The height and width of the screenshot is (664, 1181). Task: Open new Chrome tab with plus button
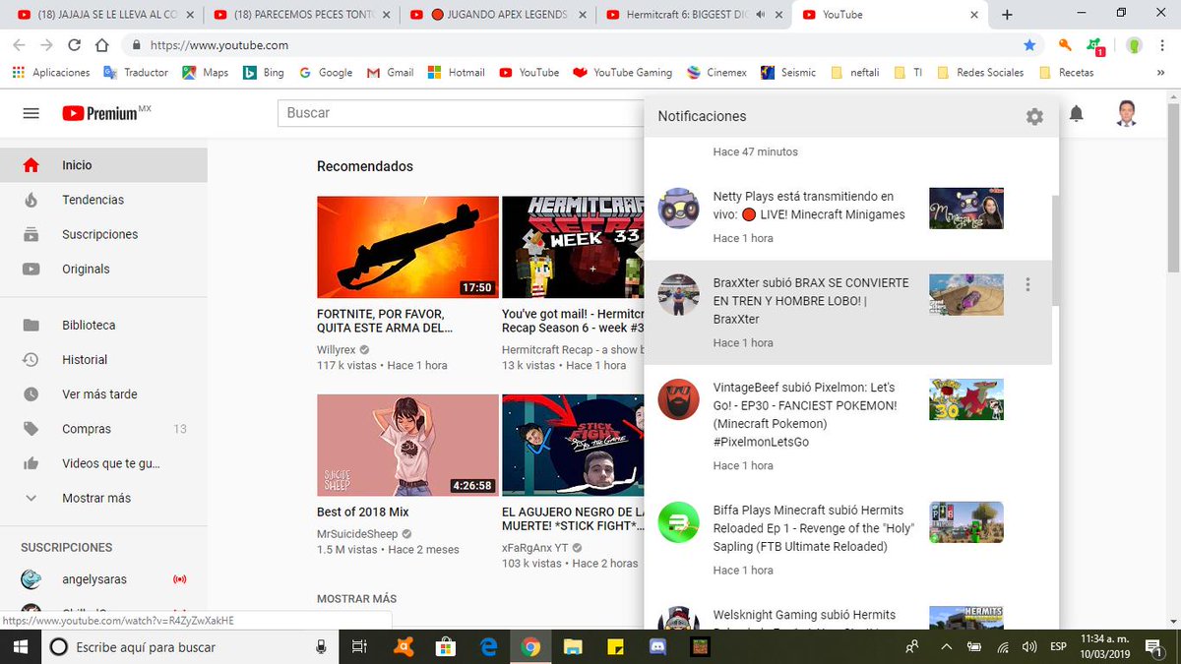click(x=1007, y=15)
